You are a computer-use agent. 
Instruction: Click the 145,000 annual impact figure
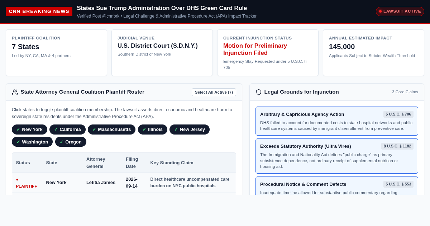coord(342,47)
